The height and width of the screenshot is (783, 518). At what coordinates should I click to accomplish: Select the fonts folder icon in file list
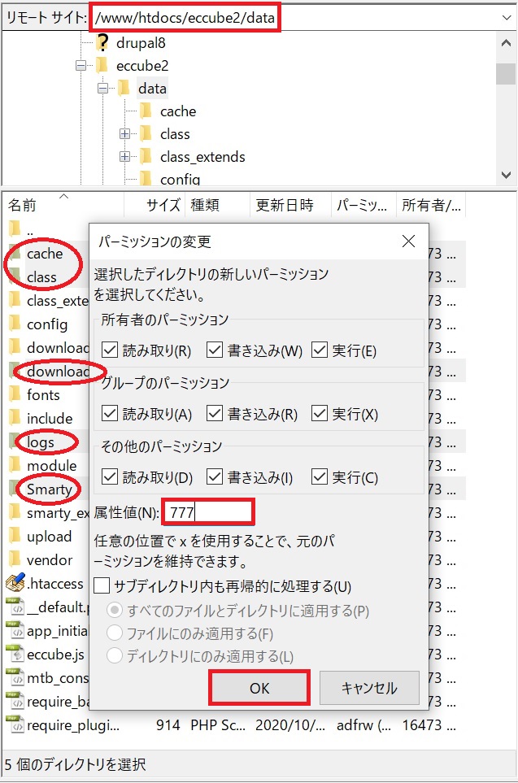[15, 394]
